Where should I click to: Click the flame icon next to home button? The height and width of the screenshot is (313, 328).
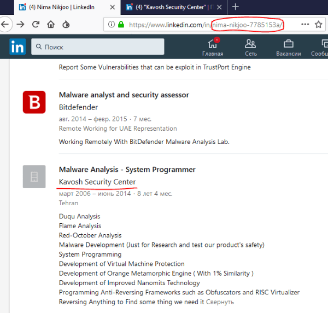66,25
